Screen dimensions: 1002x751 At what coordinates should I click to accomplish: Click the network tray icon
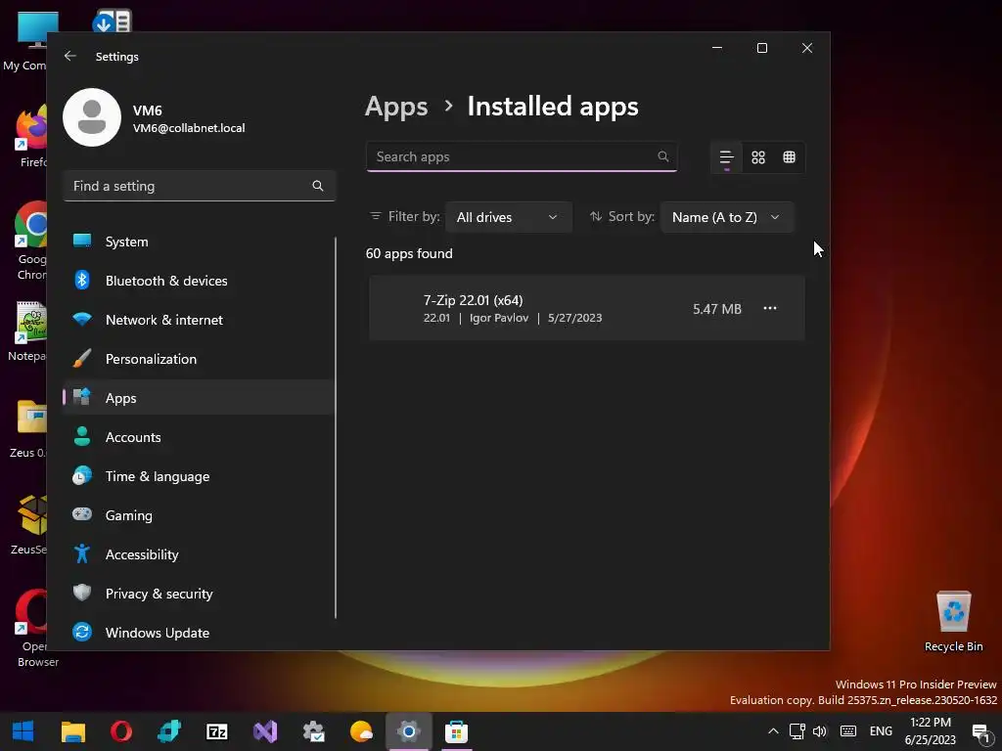(x=797, y=731)
